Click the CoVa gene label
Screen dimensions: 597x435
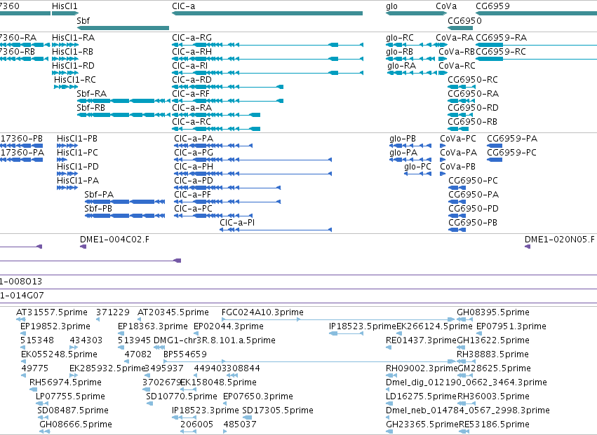pos(446,6)
